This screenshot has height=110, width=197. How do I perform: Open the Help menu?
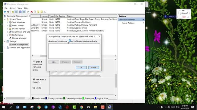click(x=26, y=8)
